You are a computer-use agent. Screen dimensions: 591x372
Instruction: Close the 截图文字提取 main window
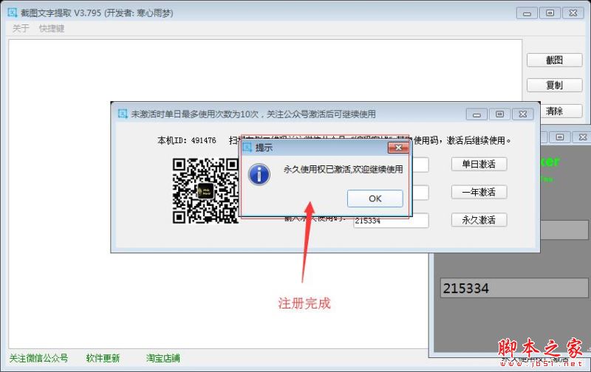click(x=573, y=13)
